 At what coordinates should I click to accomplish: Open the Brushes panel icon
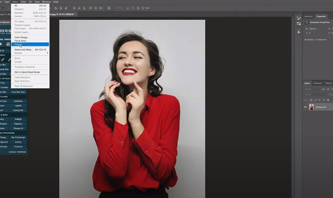(299, 18)
